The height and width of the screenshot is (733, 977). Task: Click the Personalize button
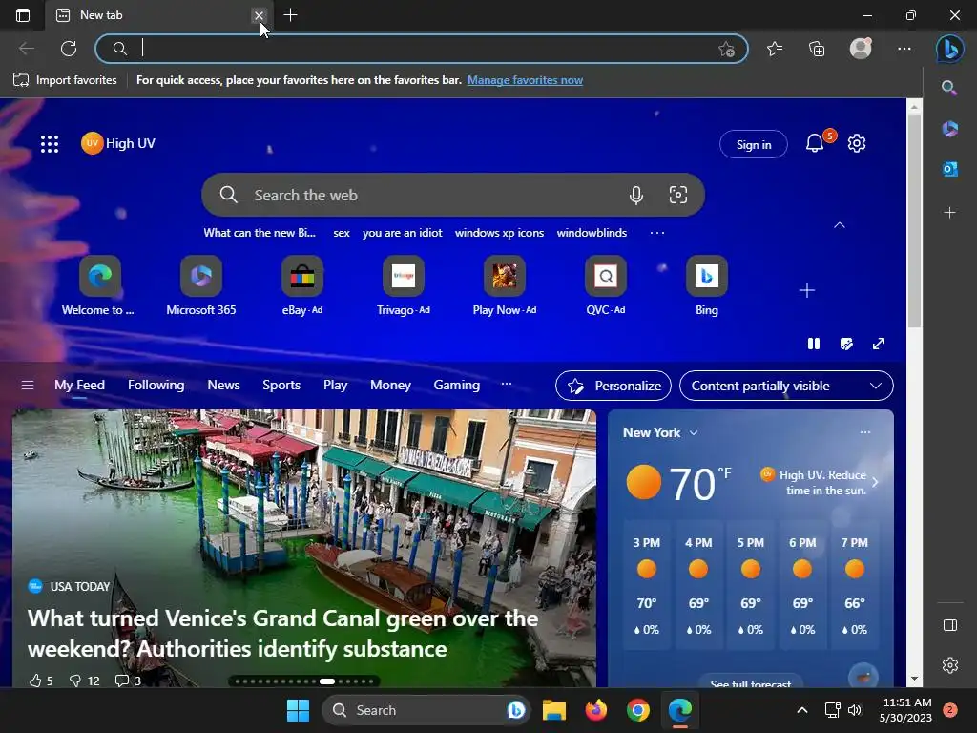613,386
